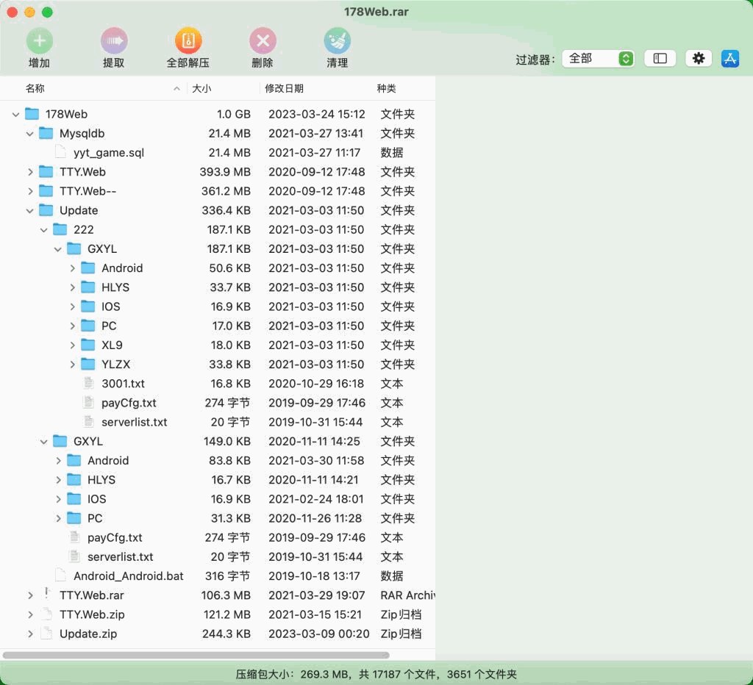
Task: Select the yyt_game.sql file icon
Action: [x=60, y=153]
